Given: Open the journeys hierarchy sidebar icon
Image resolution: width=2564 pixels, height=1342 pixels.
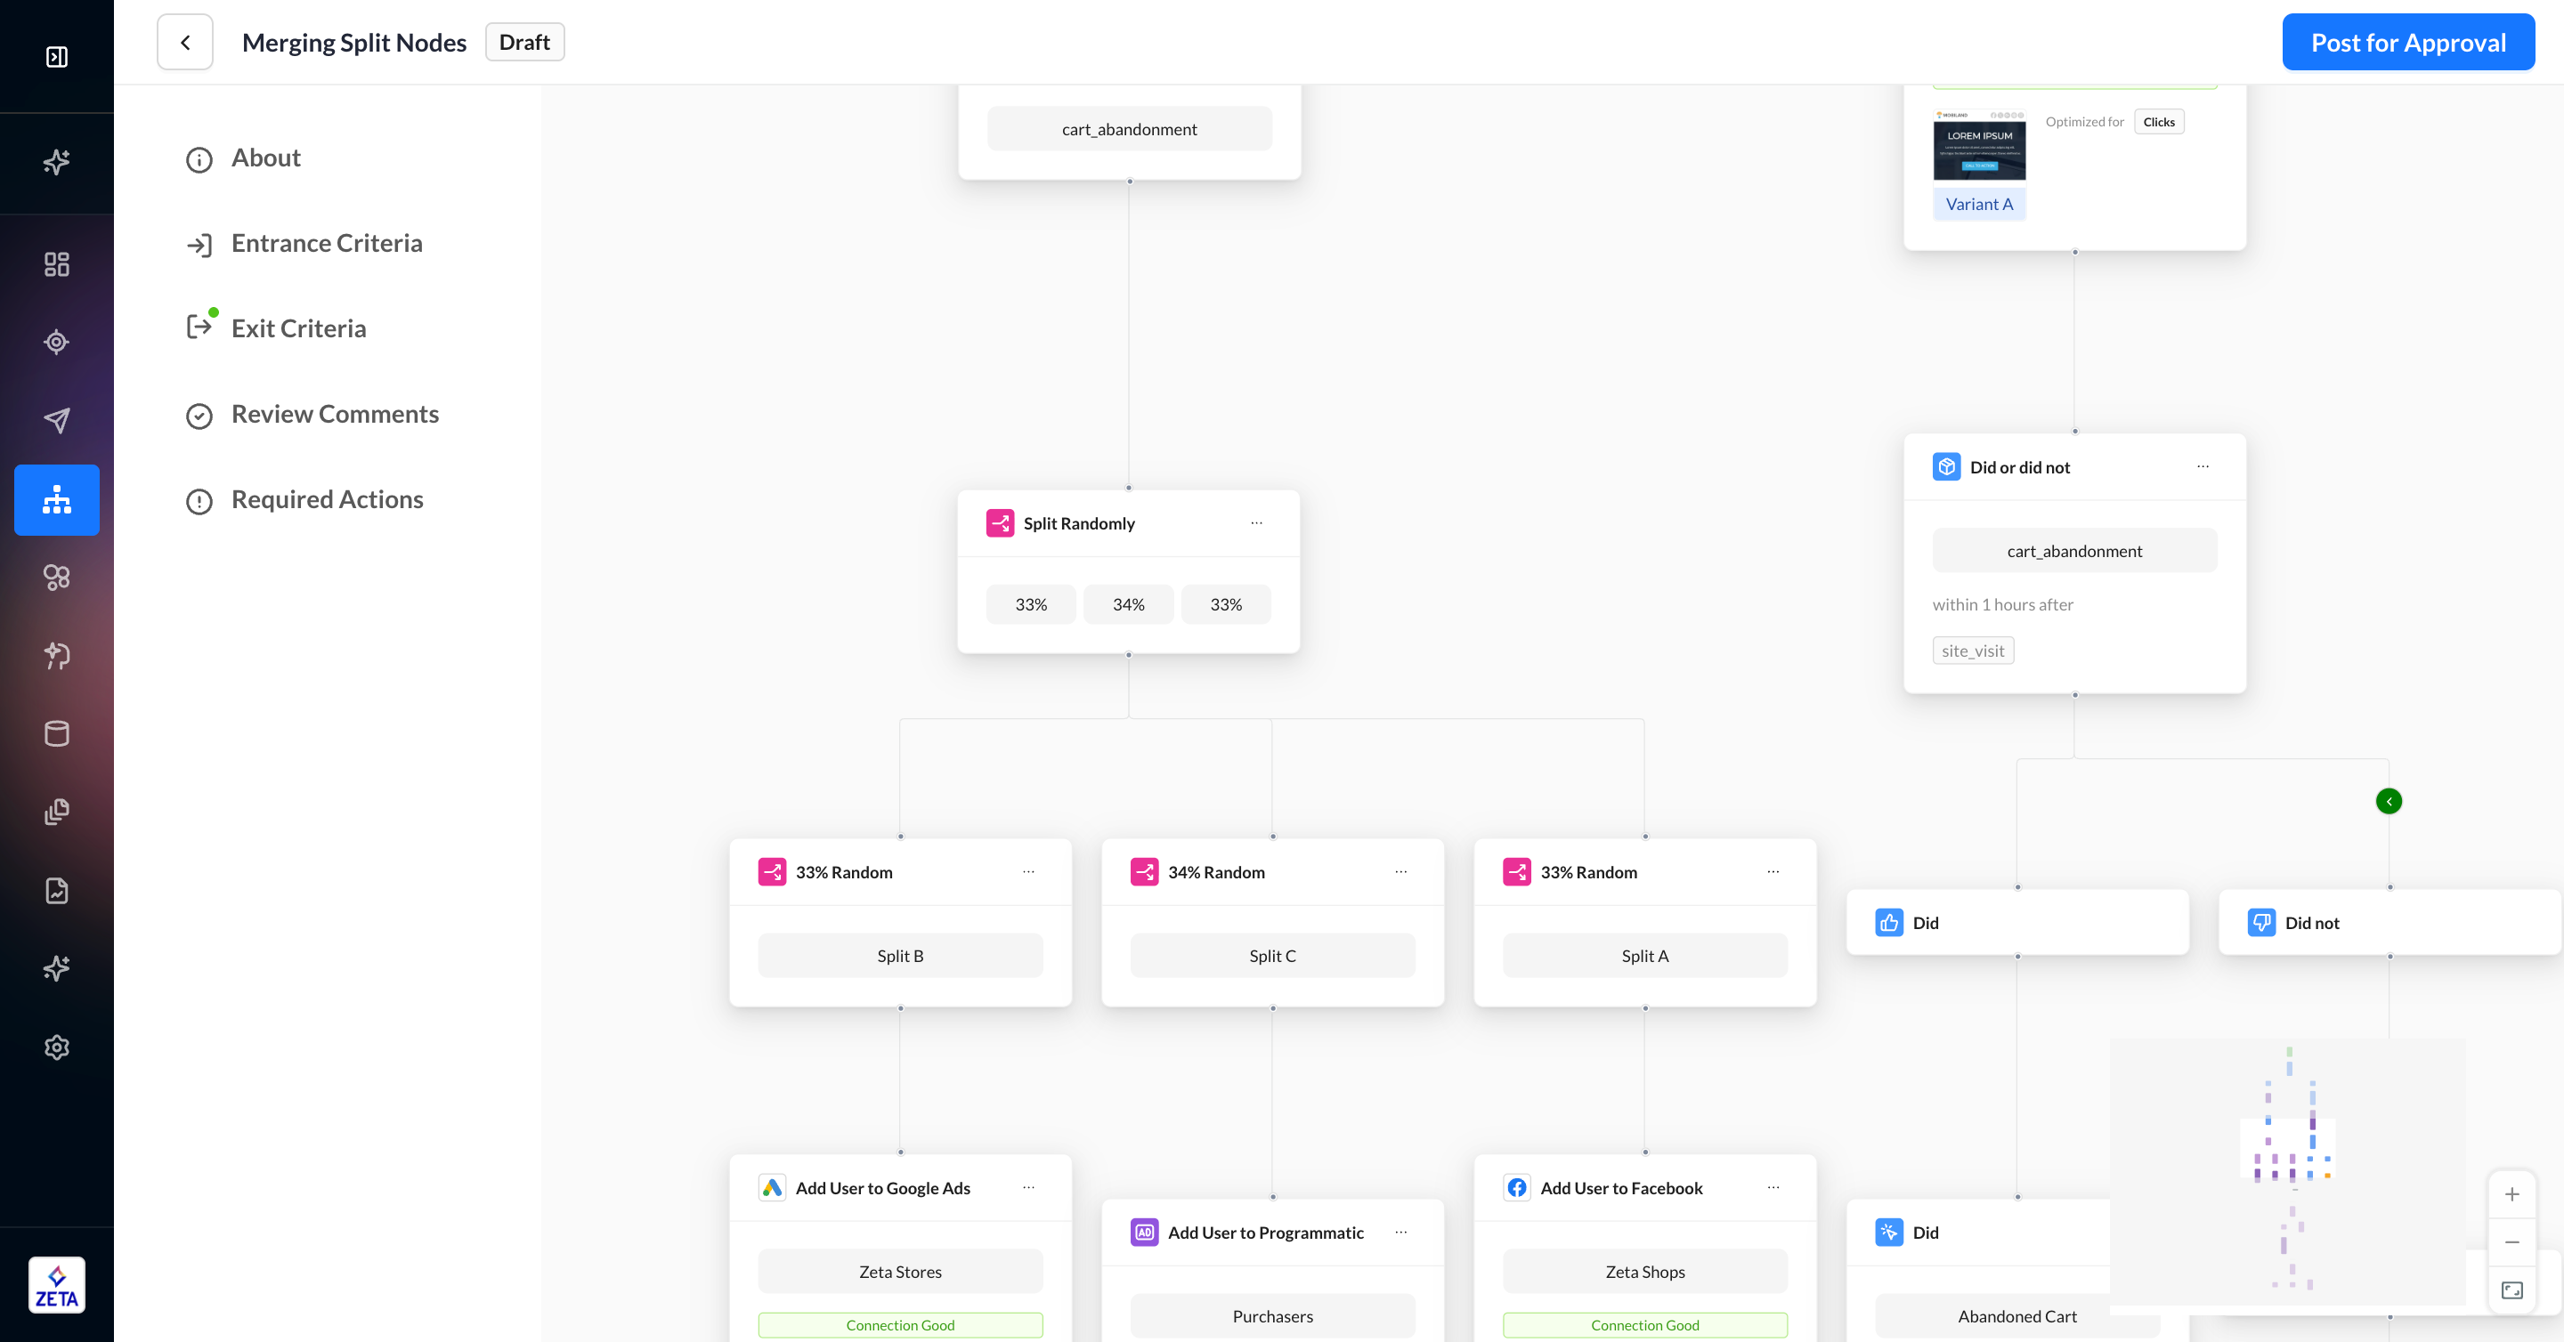Looking at the screenshot, I should pyautogui.click(x=57, y=499).
